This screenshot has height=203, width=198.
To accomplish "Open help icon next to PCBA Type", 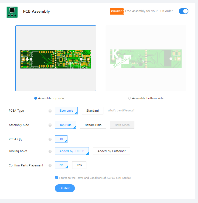I will (x=50, y=111).
